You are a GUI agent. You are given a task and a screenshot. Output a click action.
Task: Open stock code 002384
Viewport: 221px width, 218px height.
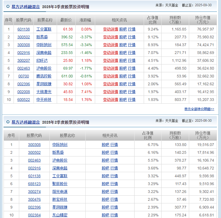pos(34,215)
